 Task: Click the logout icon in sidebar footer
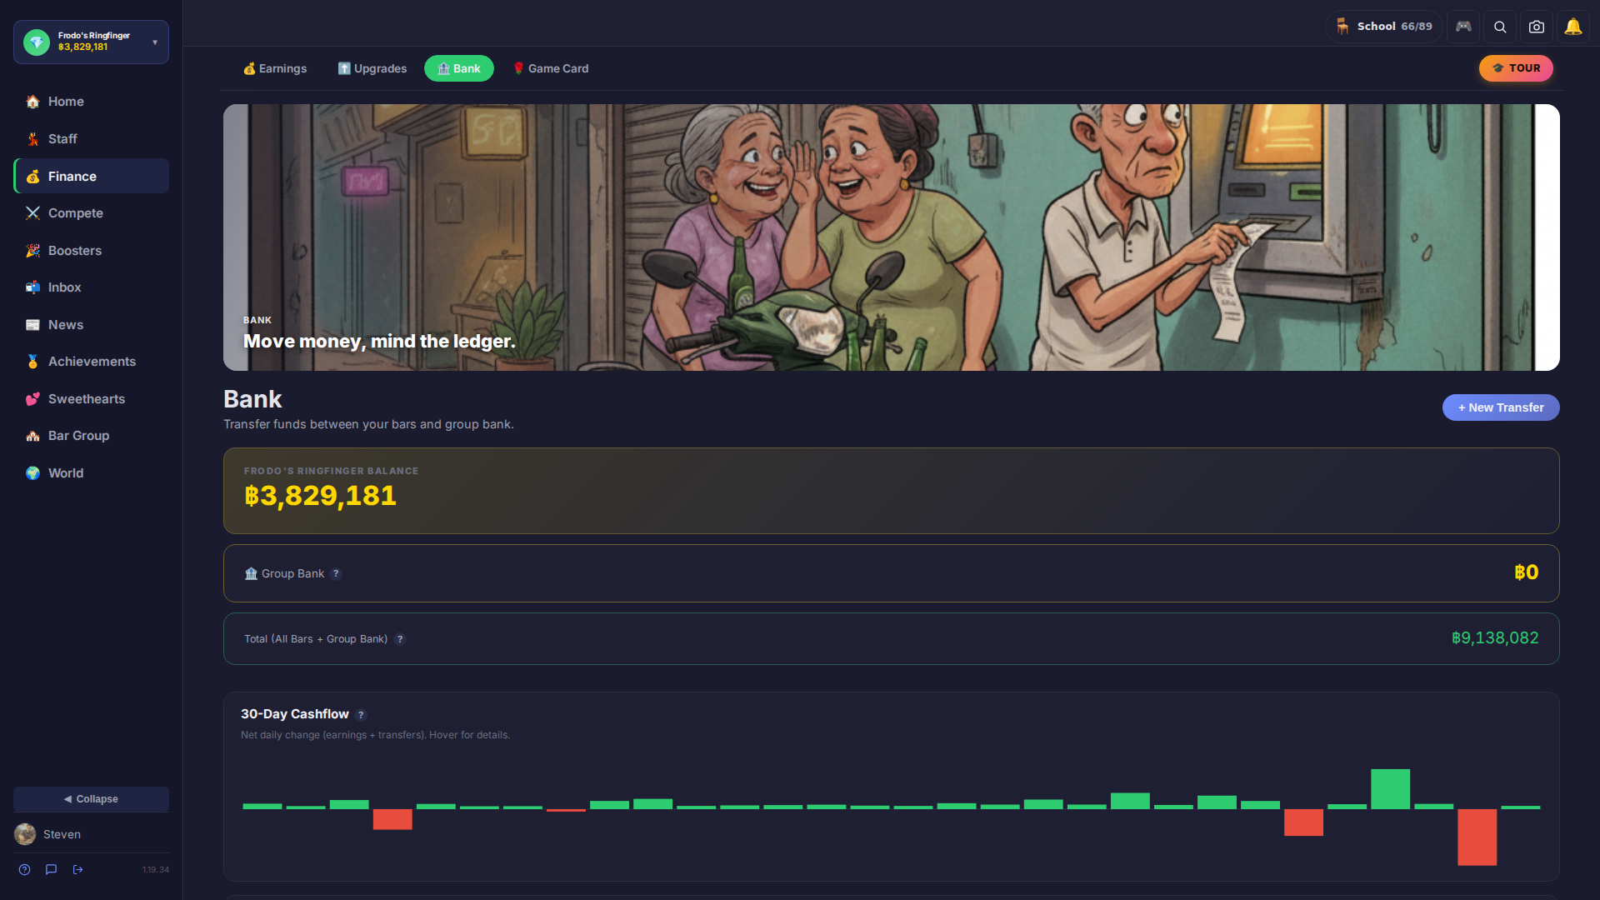(78, 870)
